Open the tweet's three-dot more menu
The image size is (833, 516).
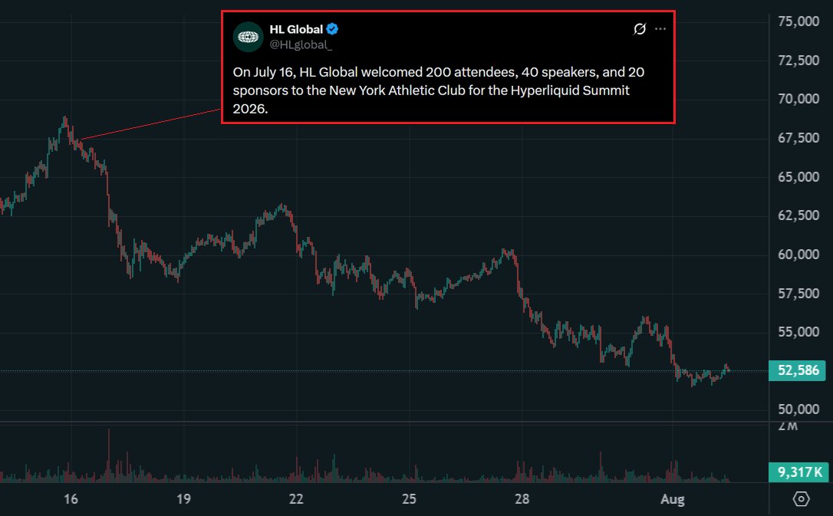click(660, 28)
